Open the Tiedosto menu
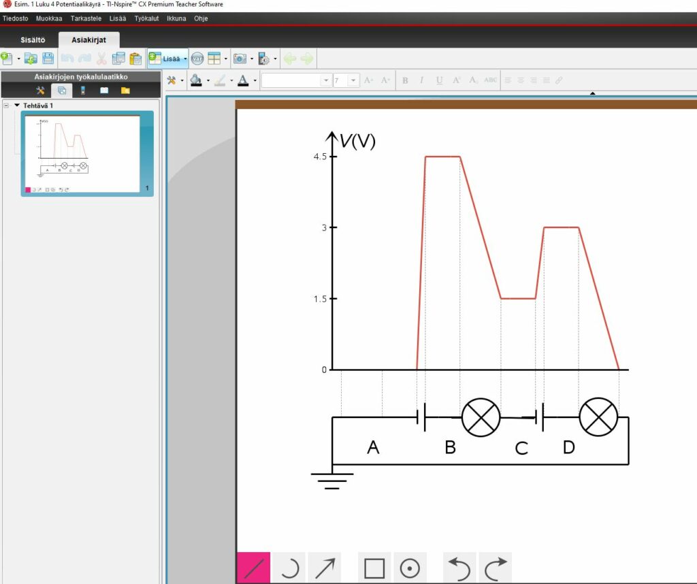This screenshot has height=584, width=697. 16,18
